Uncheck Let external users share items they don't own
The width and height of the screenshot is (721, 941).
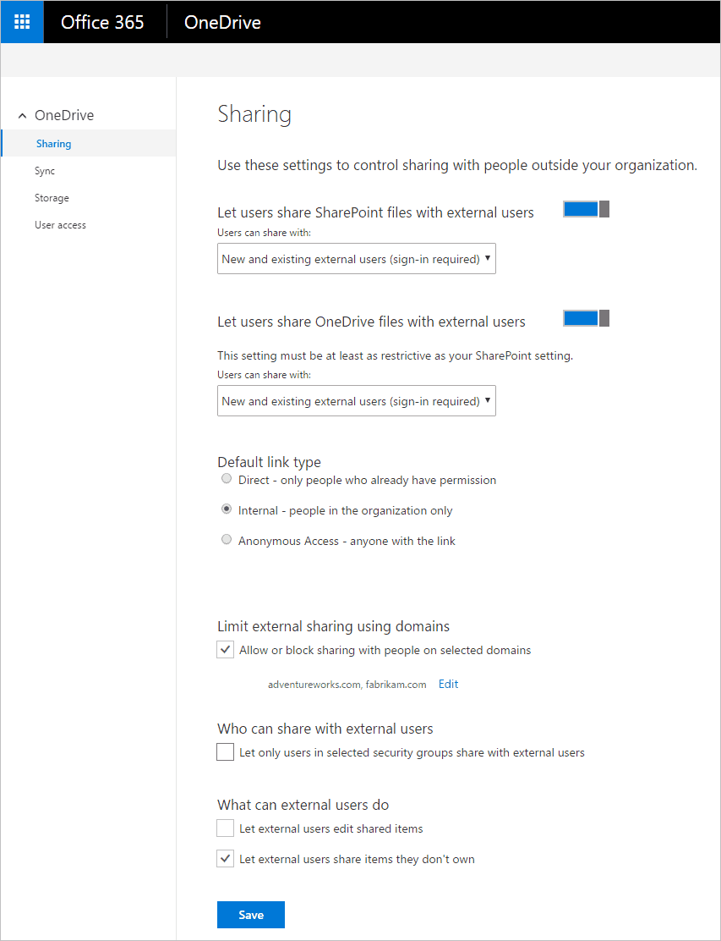point(225,858)
